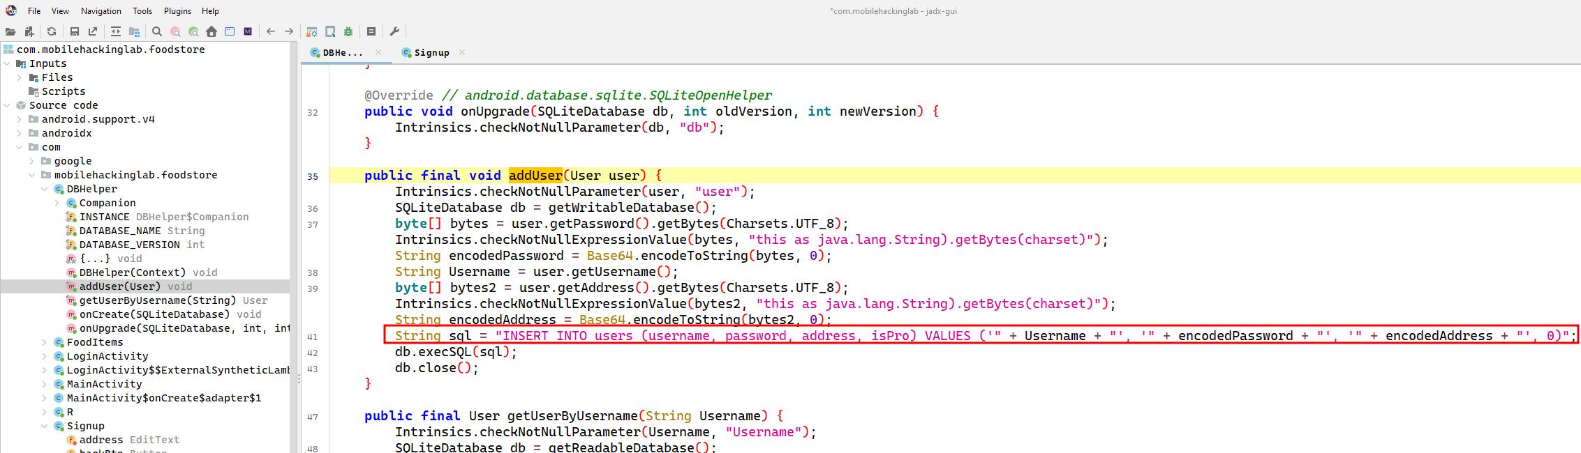Go to main activity via home icon
Viewport: 1581px width, 453px height.
point(211,31)
